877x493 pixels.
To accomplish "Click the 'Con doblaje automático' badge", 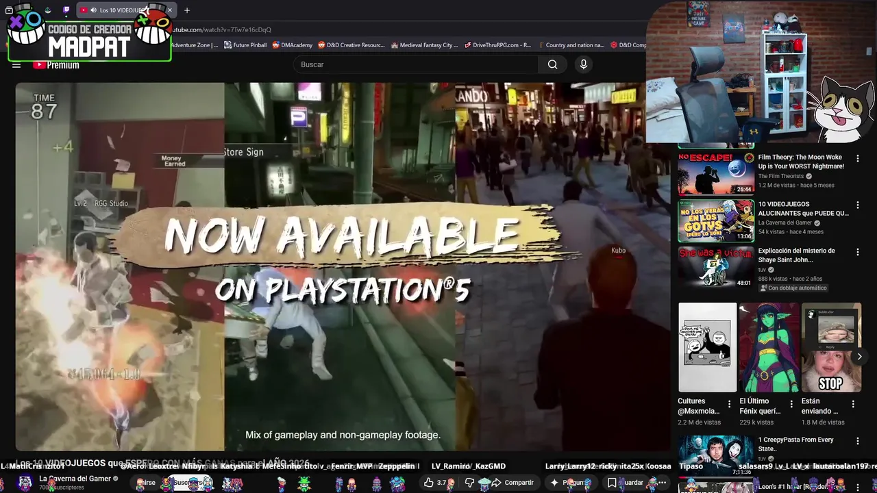I will point(793,288).
